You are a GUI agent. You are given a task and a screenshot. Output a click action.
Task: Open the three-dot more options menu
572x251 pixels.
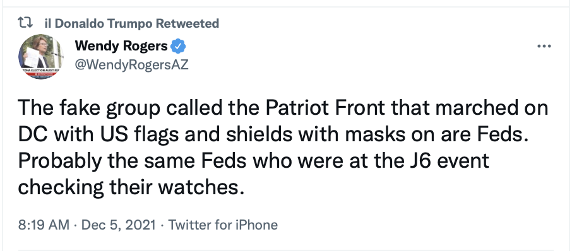pyautogui.click(x=544, y=46)
